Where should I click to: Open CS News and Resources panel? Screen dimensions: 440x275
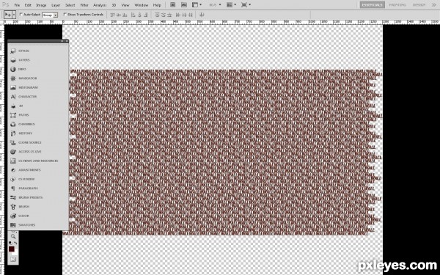pos(34,161)
